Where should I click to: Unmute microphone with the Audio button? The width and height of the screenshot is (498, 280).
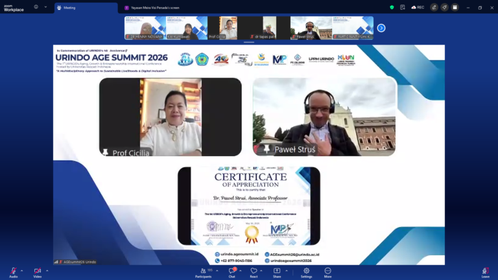(13, 272)
